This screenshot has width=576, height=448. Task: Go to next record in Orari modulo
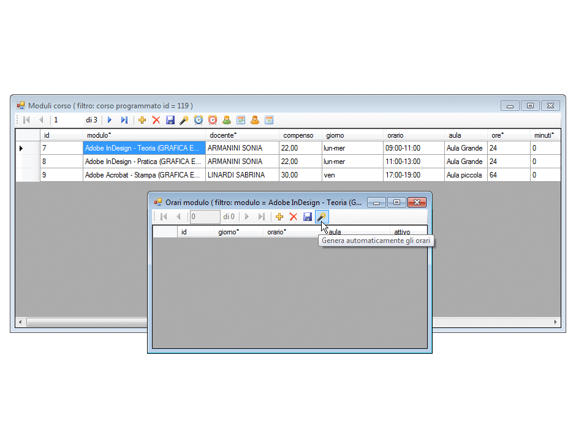[x=247, y=217]
